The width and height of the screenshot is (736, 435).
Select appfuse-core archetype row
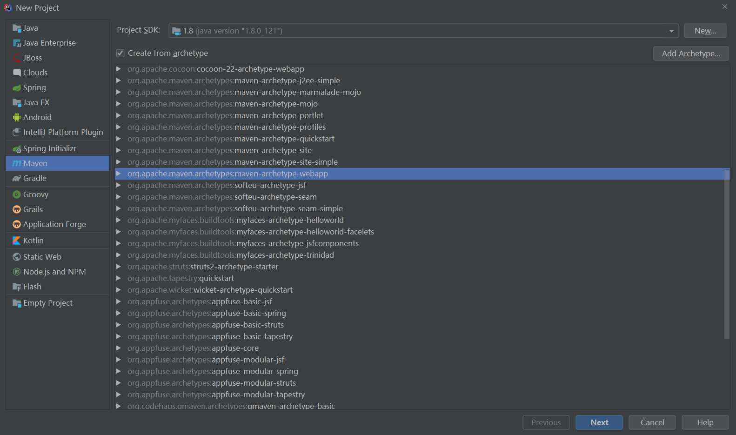click(x=422, y=348)
